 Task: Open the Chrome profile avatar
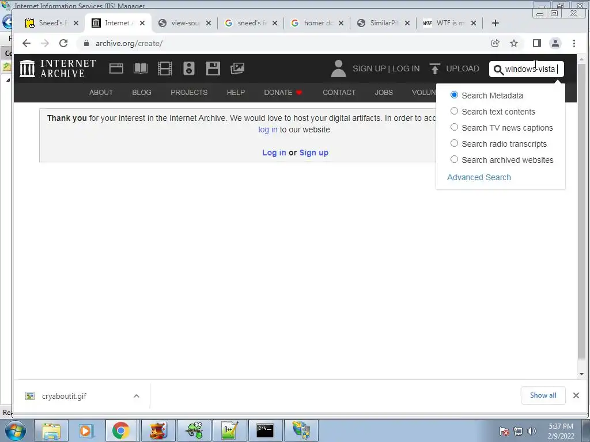coord(555,43)
